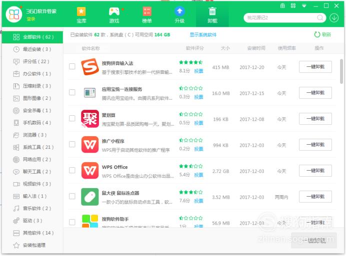
Task: Tick the checkbox for 聚划算
Action: click(x=72, y=118)
